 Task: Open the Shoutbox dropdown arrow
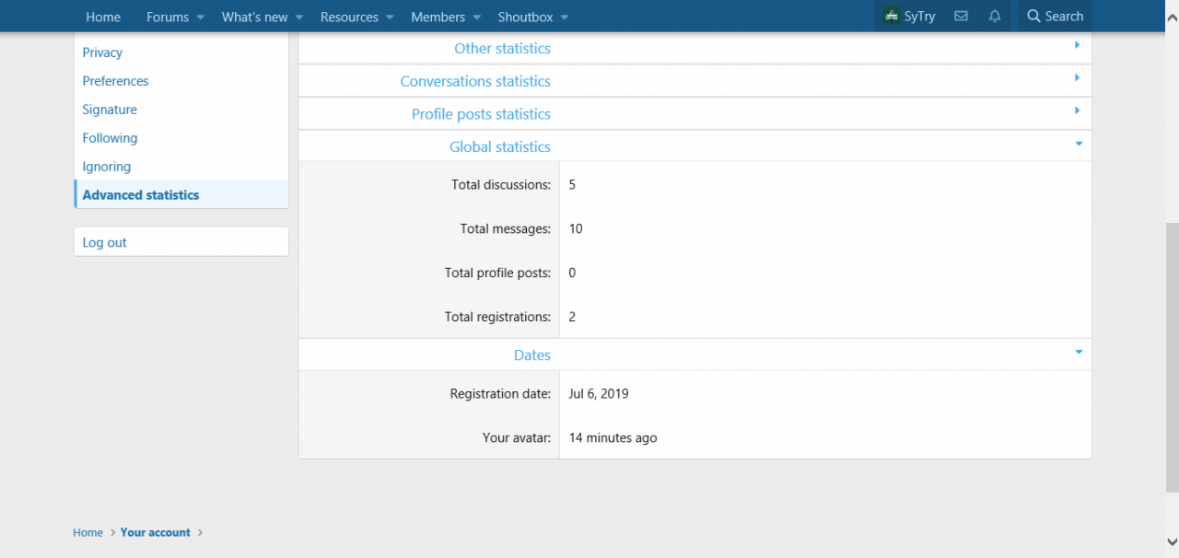[x=564, y=17]
